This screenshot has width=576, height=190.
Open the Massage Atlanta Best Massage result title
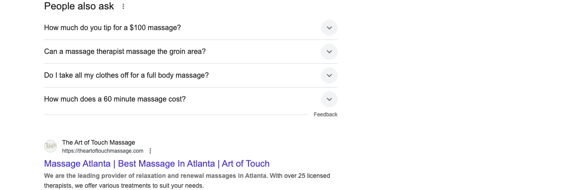157,163
